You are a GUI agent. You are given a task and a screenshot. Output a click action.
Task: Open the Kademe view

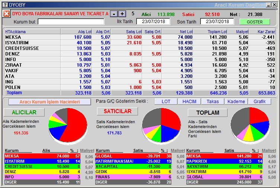(x=236, y=102)
